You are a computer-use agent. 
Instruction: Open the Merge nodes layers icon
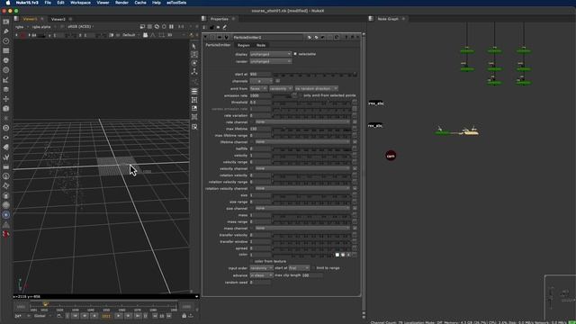(6, 89)
